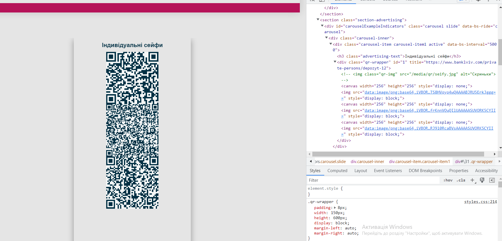Open the rendering emulations paintbrush icon
This screenshot has width=502, height=241.
pos(482,180)
